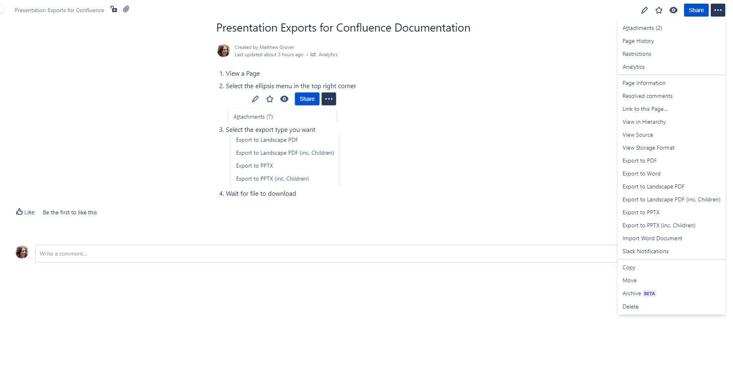Open Slack Notifications menu item
Screen dimensions: 733x385
tap(671, 251)
